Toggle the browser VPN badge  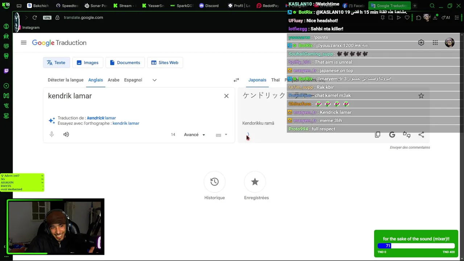point(47,17)
